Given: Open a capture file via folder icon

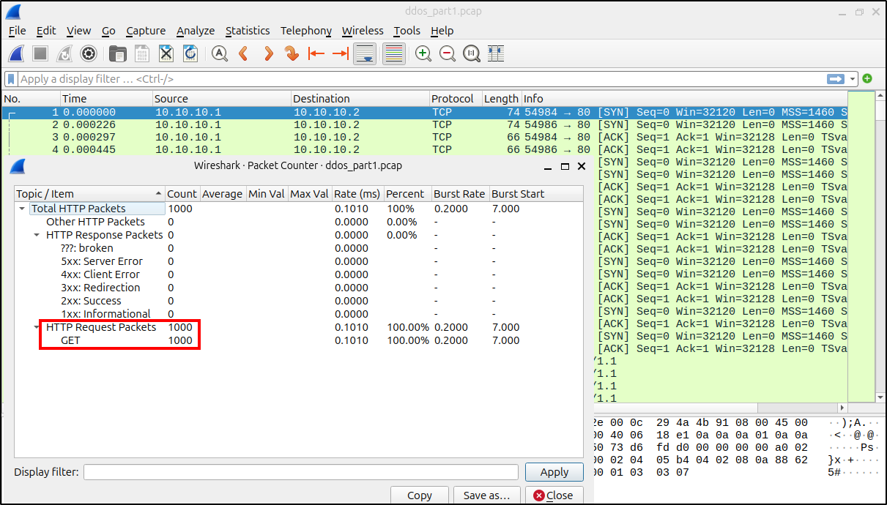Looking at the screenshot, I should pyautogui.click(x=117, y=53).
